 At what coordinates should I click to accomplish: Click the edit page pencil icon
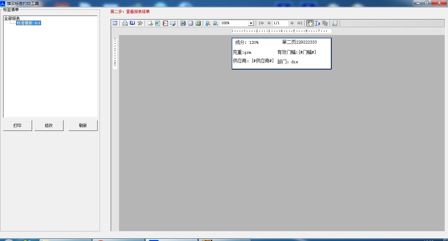coord(335,23)
